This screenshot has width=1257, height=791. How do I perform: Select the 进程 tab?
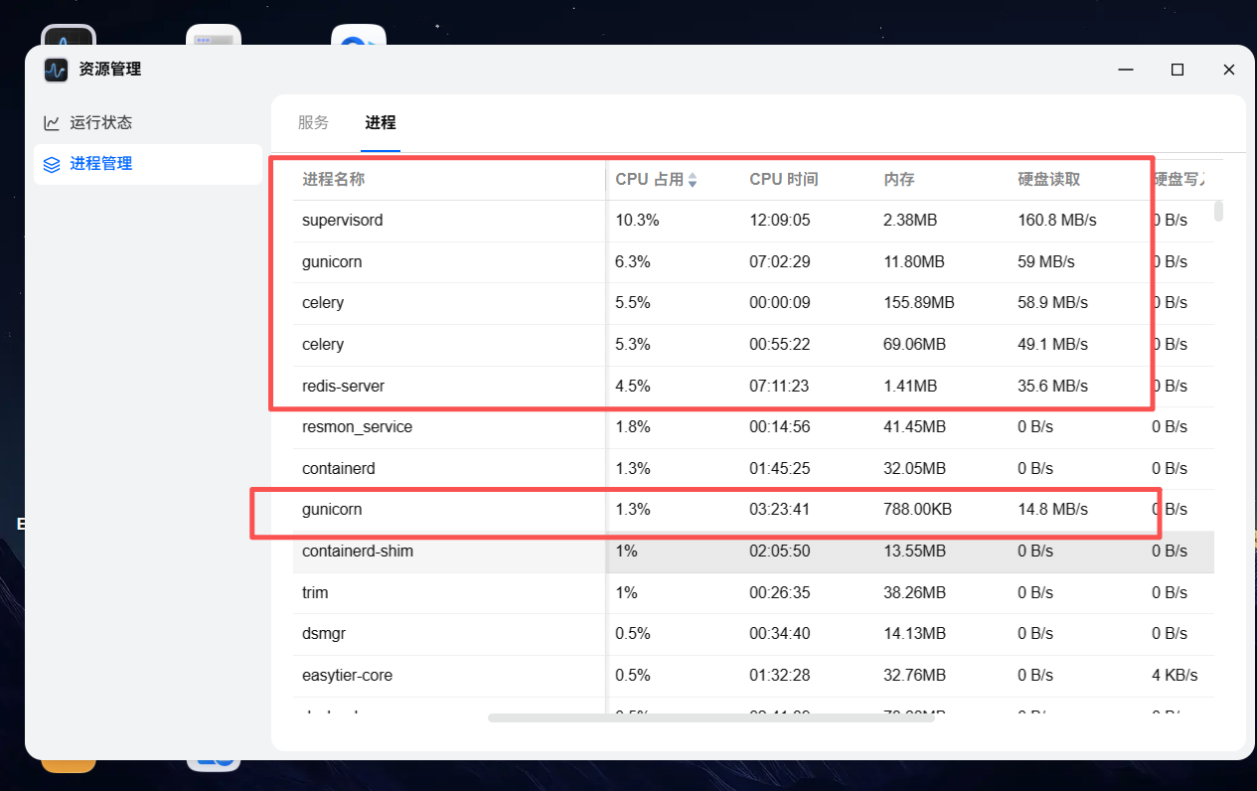pos(381,122)
